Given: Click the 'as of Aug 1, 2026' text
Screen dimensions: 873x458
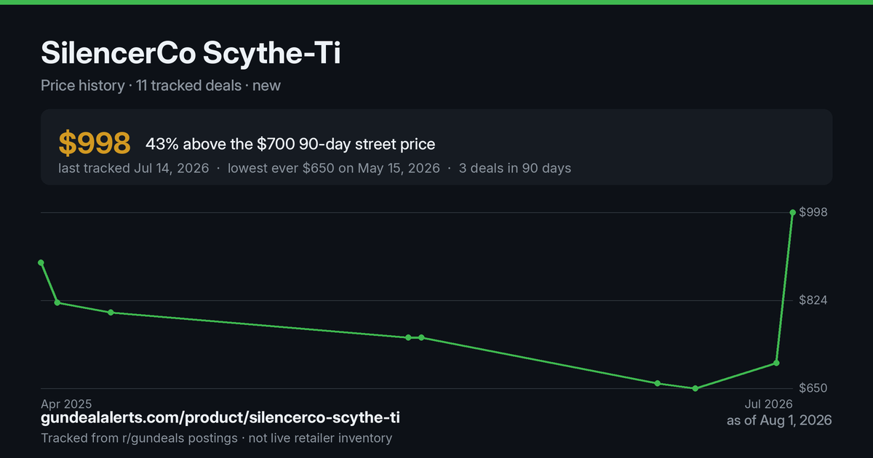Looking at the screenshot, I should pos(779,420).
